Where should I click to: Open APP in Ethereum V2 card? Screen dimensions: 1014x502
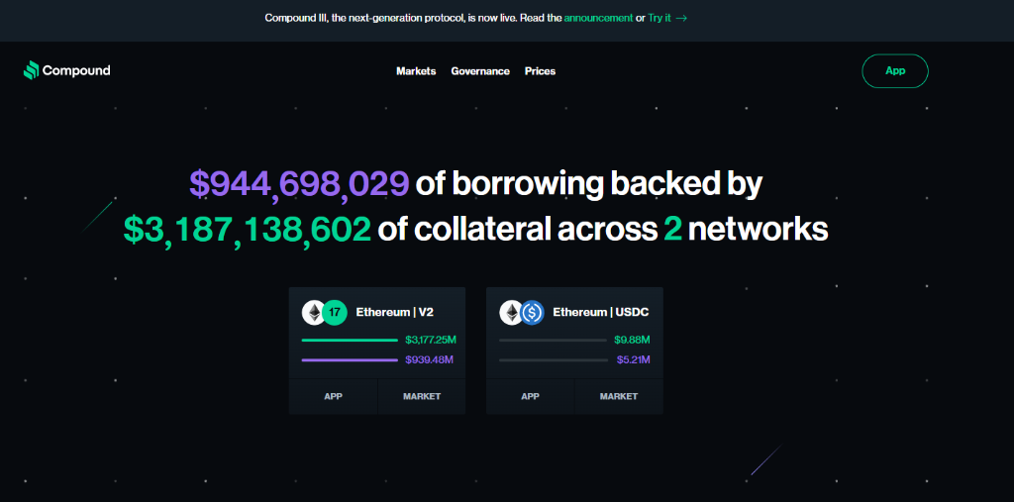pyautogui.click(x=333, y=397)
